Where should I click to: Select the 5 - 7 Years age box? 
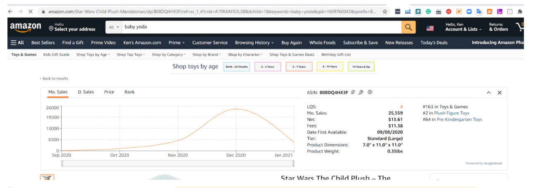pyautogui.click(x=299, y=66)
